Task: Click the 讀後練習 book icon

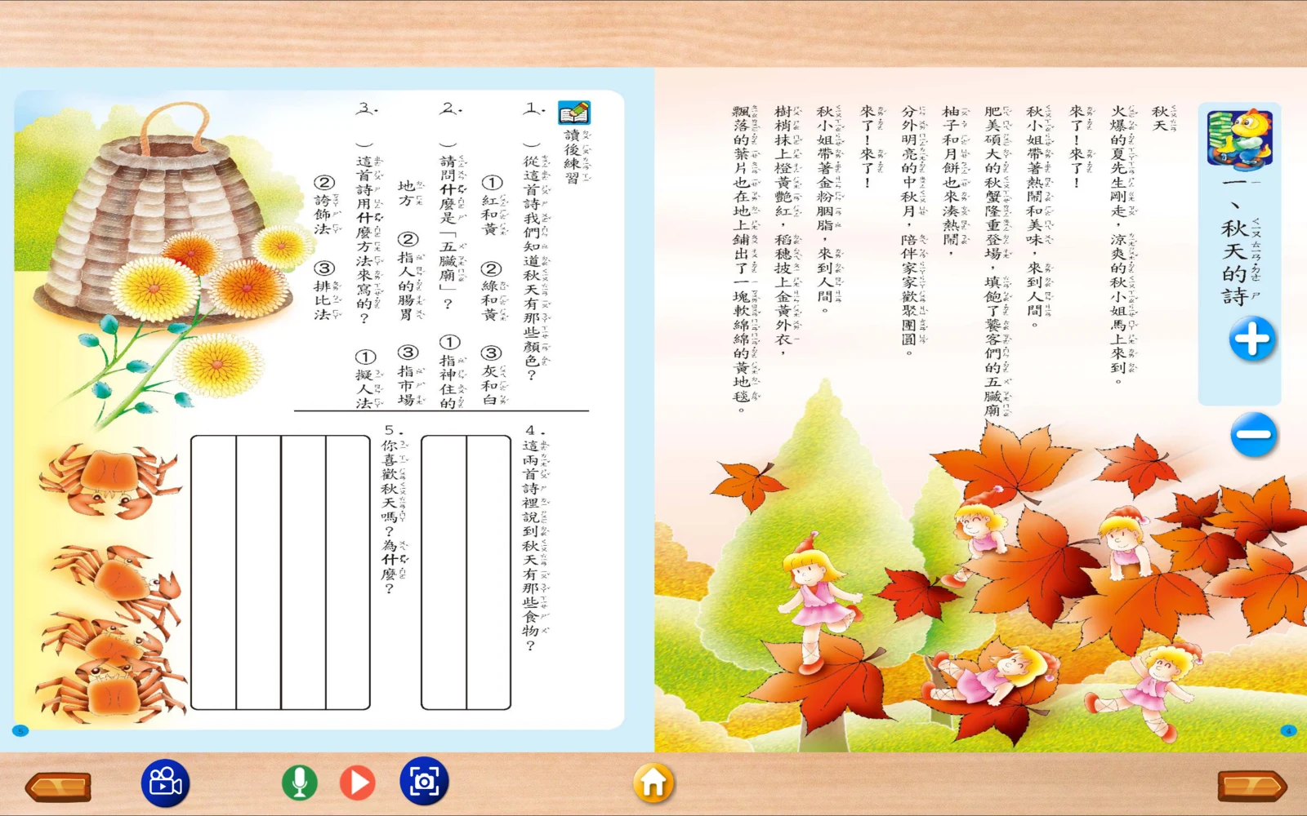Action: point(574,113)
